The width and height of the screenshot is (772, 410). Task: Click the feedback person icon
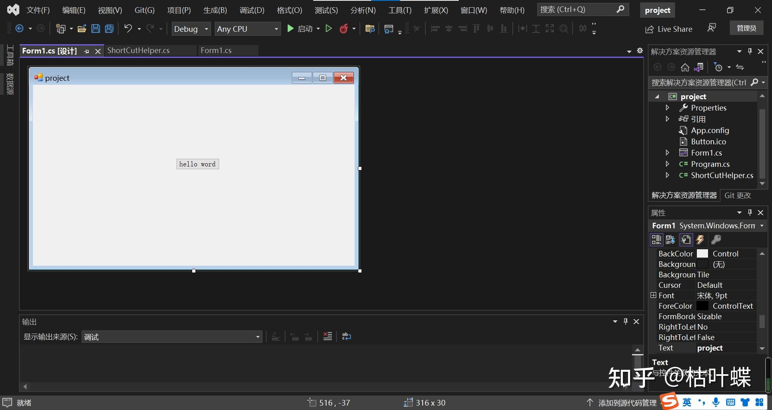tap(712, 28)
